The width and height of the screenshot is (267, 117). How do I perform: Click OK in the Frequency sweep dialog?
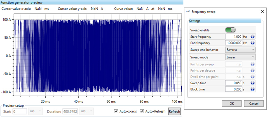(x=232, y=103)
